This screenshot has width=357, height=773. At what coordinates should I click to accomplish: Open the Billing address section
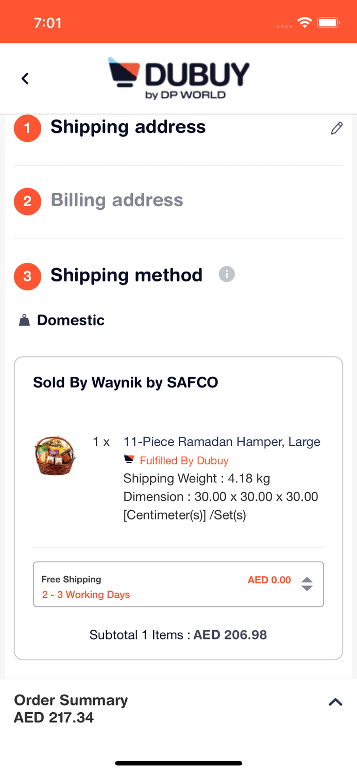coord(117,200)
